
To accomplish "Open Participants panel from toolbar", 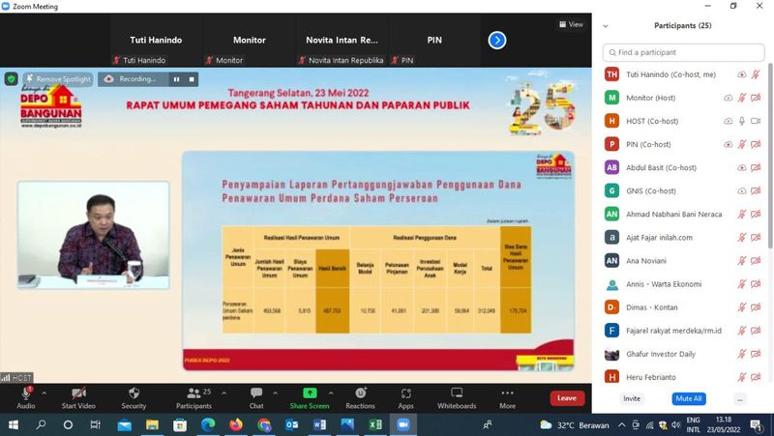I will pos(194,397).
